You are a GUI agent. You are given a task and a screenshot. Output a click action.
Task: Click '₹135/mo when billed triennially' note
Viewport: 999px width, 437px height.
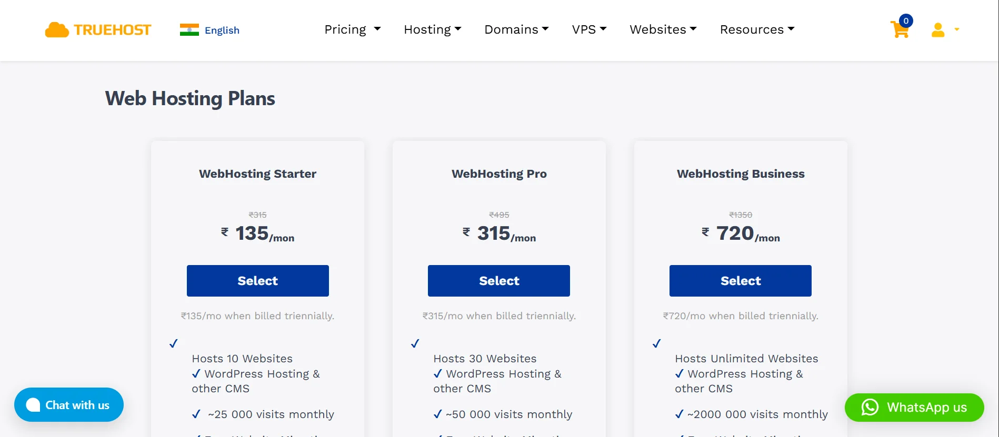258,316
